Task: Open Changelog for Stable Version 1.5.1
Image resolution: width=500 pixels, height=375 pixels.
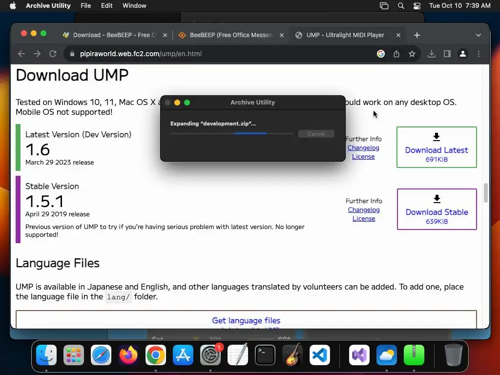Action: point(363,210)
